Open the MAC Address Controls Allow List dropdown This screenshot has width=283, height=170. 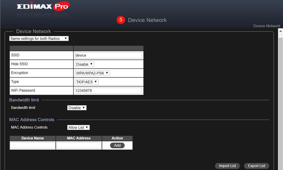point(78,127)
